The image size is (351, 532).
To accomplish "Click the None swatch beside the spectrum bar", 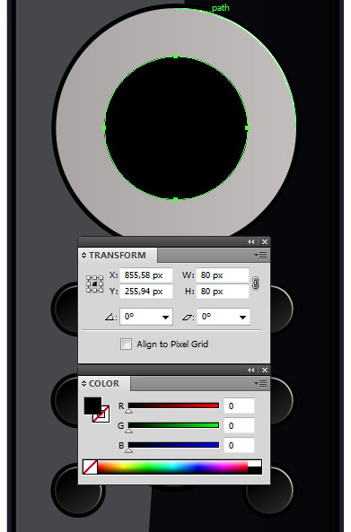I will (91, 467).
